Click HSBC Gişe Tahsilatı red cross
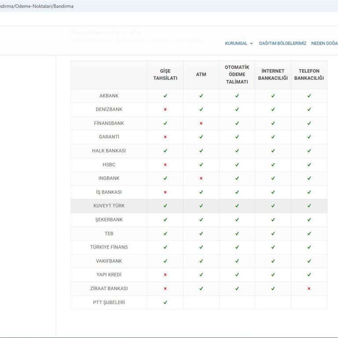This screenshot has height=338, width=338. click(x=165, y=165)
